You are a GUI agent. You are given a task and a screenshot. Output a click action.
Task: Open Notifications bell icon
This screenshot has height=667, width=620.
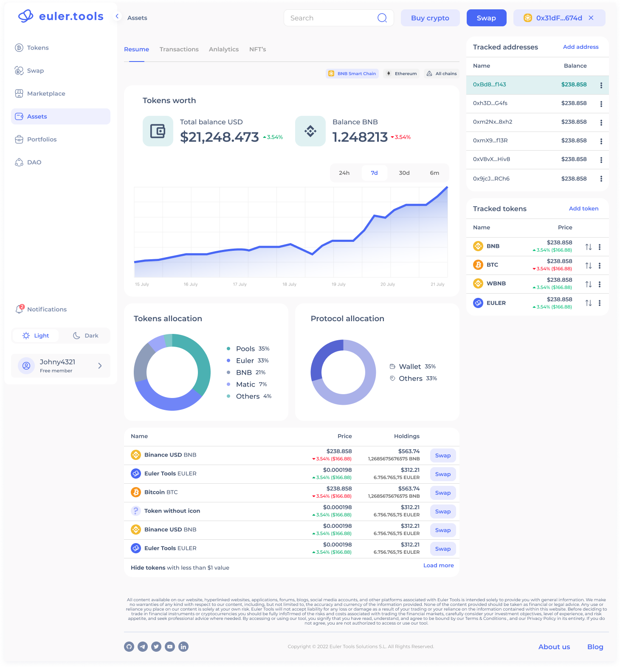click(20, 309)
